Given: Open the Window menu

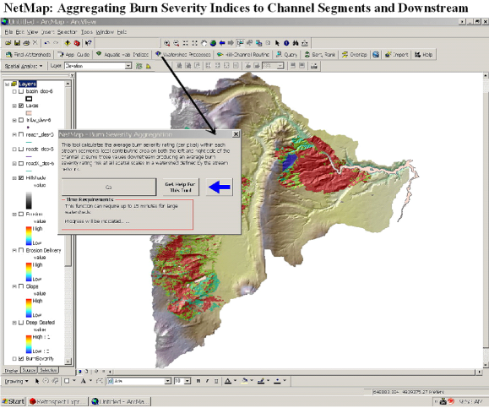Looking at the screenshot, I should [x=105, y=32].
